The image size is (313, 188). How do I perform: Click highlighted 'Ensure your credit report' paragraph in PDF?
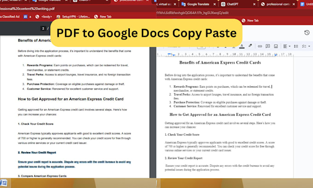(x=74, y=164)
